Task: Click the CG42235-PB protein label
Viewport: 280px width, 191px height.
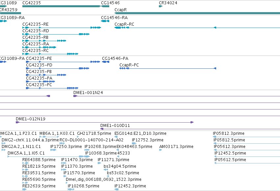Action: tap(39, 72)
